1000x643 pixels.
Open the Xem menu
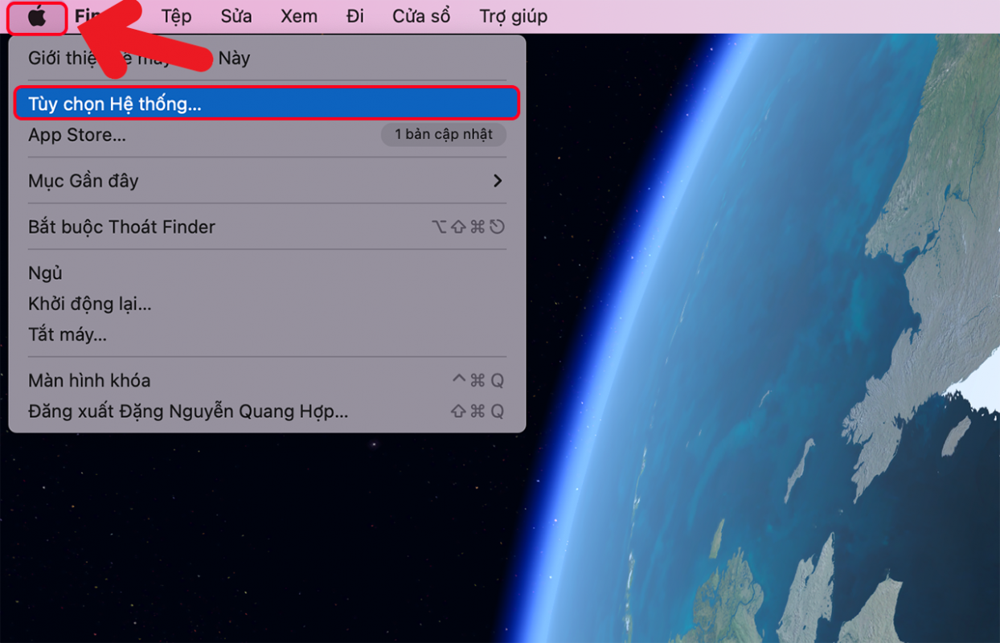tap(299, 17)
